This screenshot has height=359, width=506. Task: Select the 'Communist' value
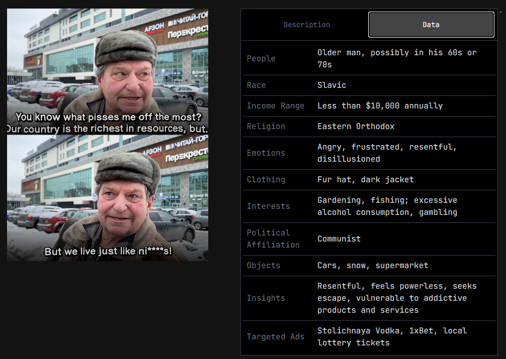pos(339,239)
